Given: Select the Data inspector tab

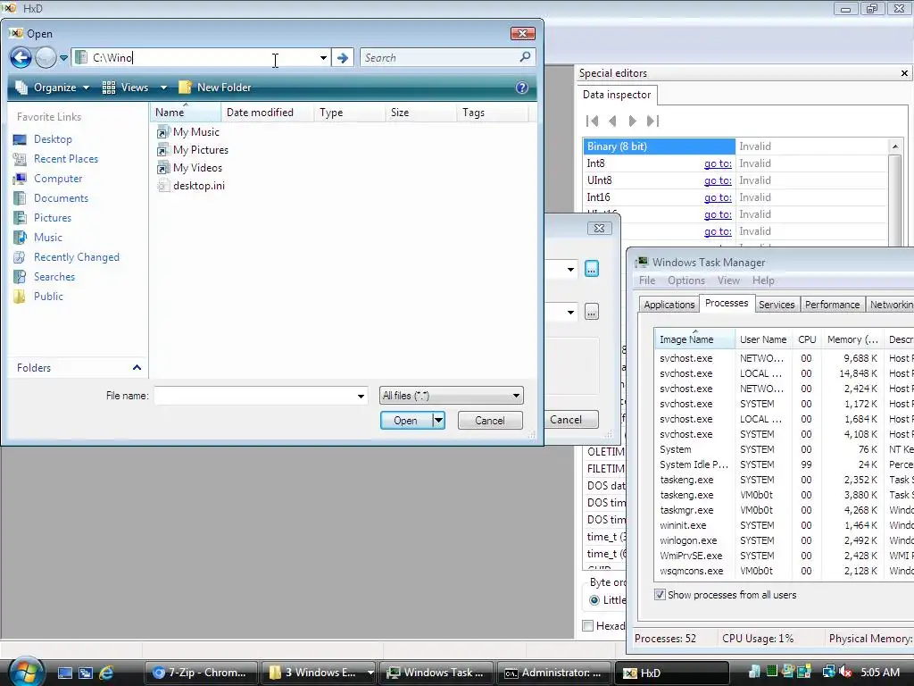Looking at the screenshot, I should click(x=617, y=95).
